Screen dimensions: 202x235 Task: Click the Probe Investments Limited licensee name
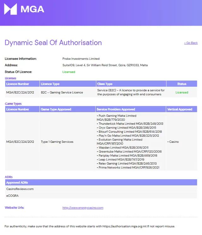[x=81, y=59]
